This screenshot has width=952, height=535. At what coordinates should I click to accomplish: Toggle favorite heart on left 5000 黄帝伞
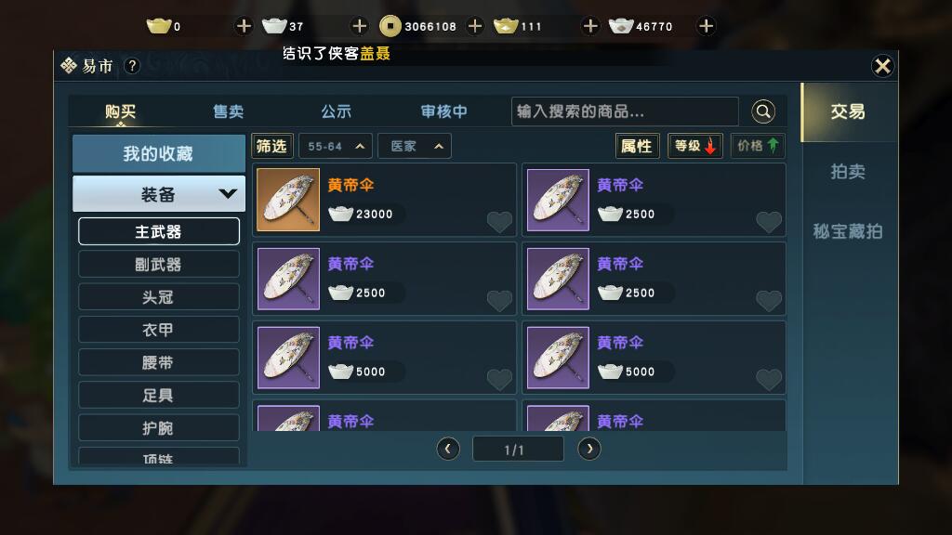499,380
